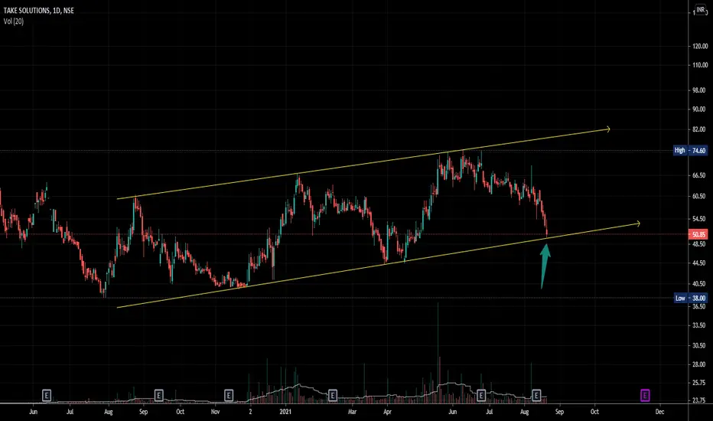This screenshot has height=421, width=713.
Task: Click the 44.50 price axis value
Action: pos(700,263)
